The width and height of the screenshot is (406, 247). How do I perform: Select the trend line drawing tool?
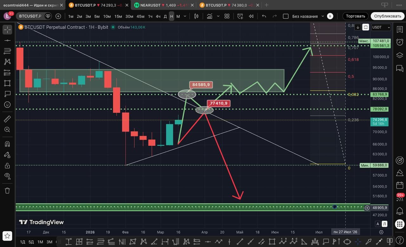pos(7,40)
